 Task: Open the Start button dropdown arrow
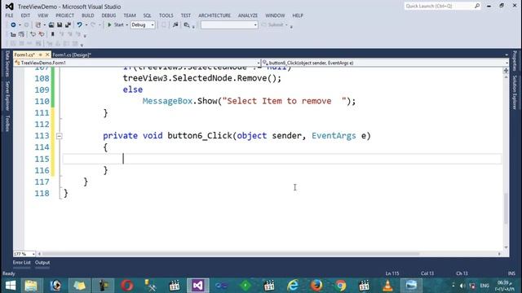pos(127,25)
